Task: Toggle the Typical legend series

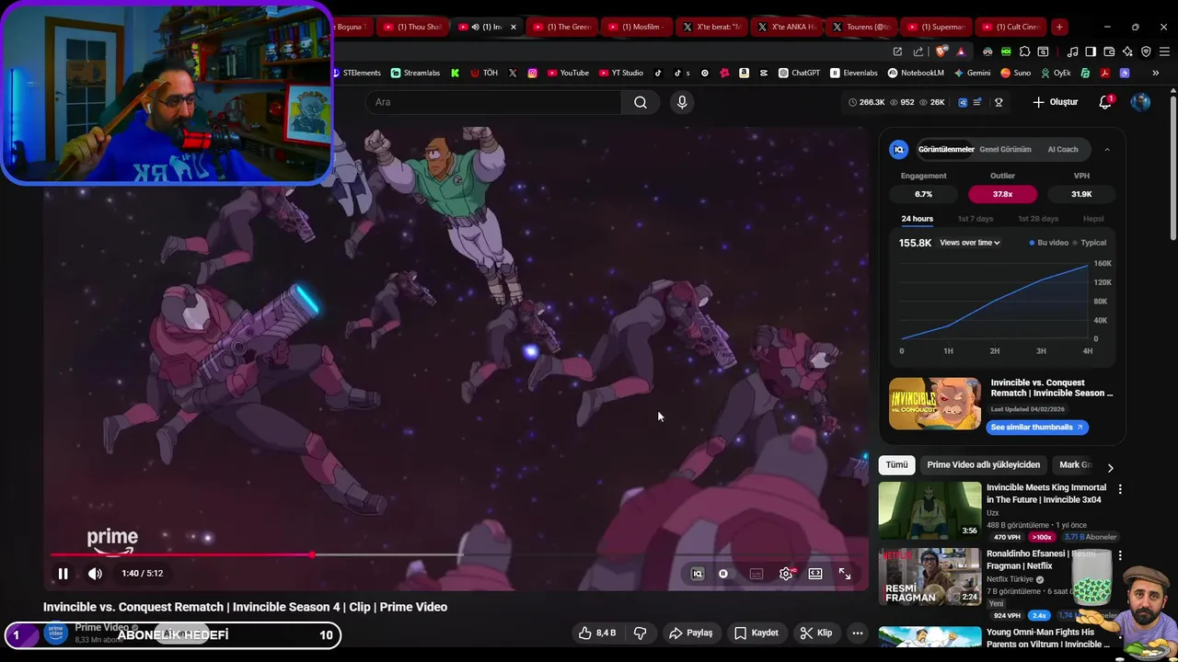Action: (1090, 243)
